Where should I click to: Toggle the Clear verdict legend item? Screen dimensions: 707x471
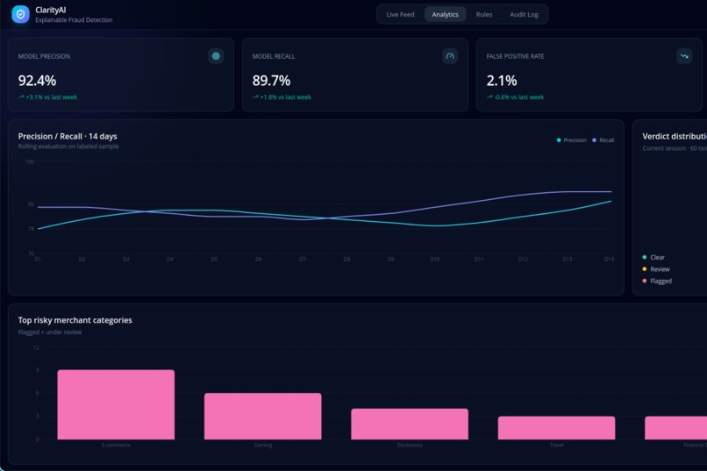point(653,257)
